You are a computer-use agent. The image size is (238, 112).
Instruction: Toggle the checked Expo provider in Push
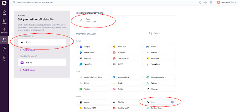(160, 102)
